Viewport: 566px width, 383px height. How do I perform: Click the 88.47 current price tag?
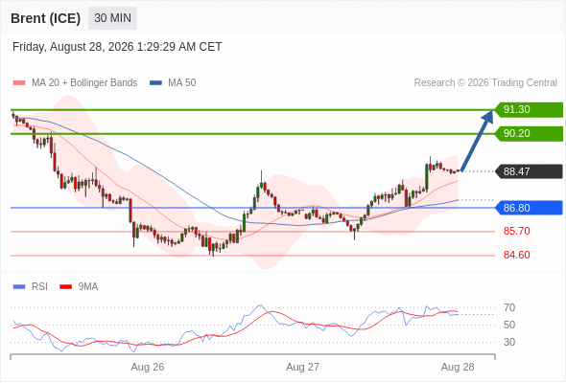(529, 171)
